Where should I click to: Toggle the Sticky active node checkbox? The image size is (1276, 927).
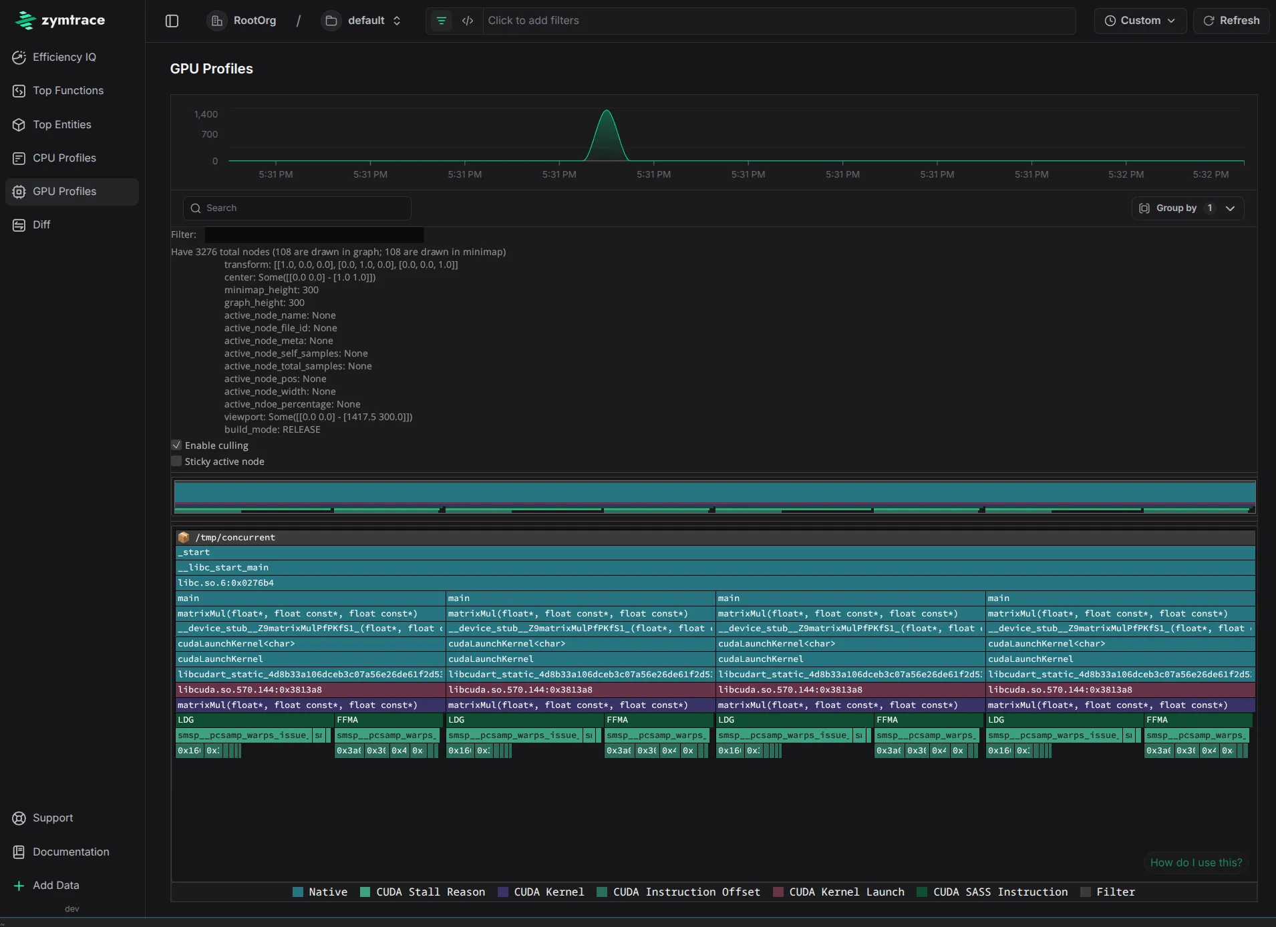click(x=176, y=461)
